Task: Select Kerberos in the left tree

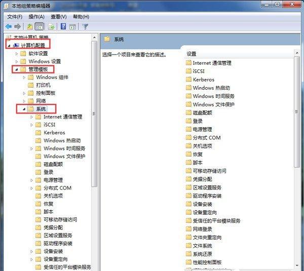Action: [x=54, y=133]
